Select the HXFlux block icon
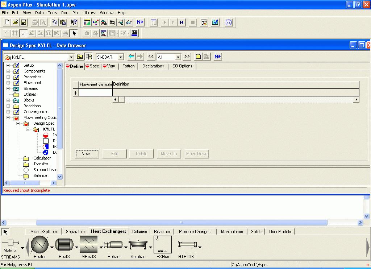This screenshot has height=269, width=371. [163, 245]
